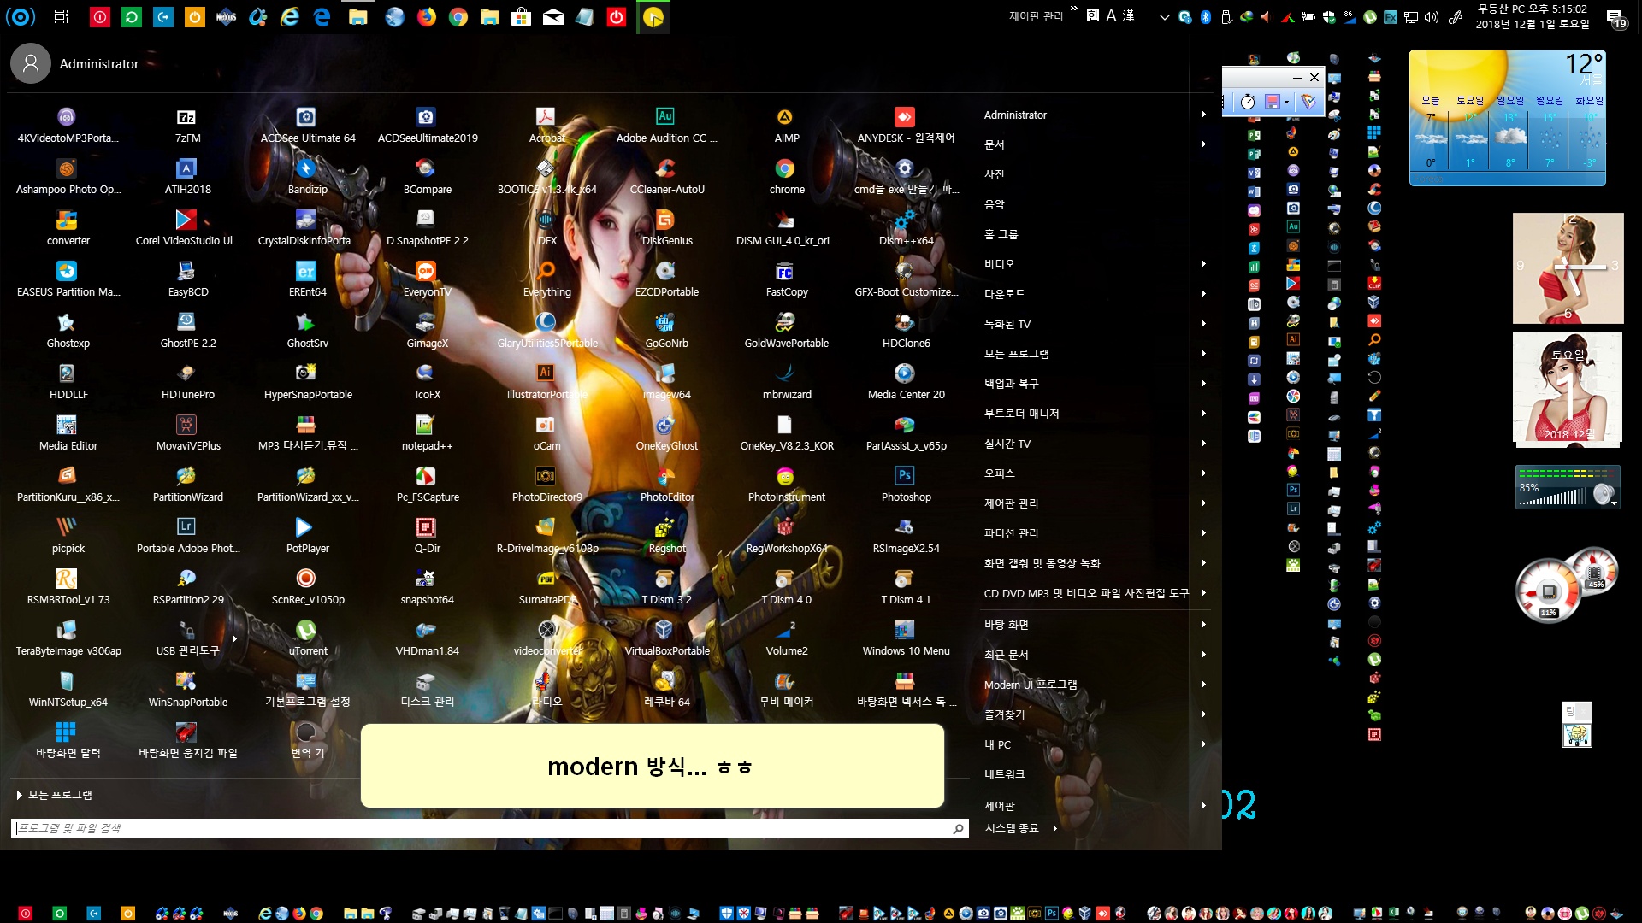Open RegWorkshopX64
Image resolution: width=1642 pixels, height=923 pixels.
coord(785,527)
